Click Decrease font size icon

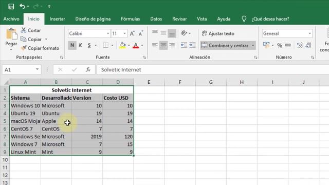(x=141, y=33)
